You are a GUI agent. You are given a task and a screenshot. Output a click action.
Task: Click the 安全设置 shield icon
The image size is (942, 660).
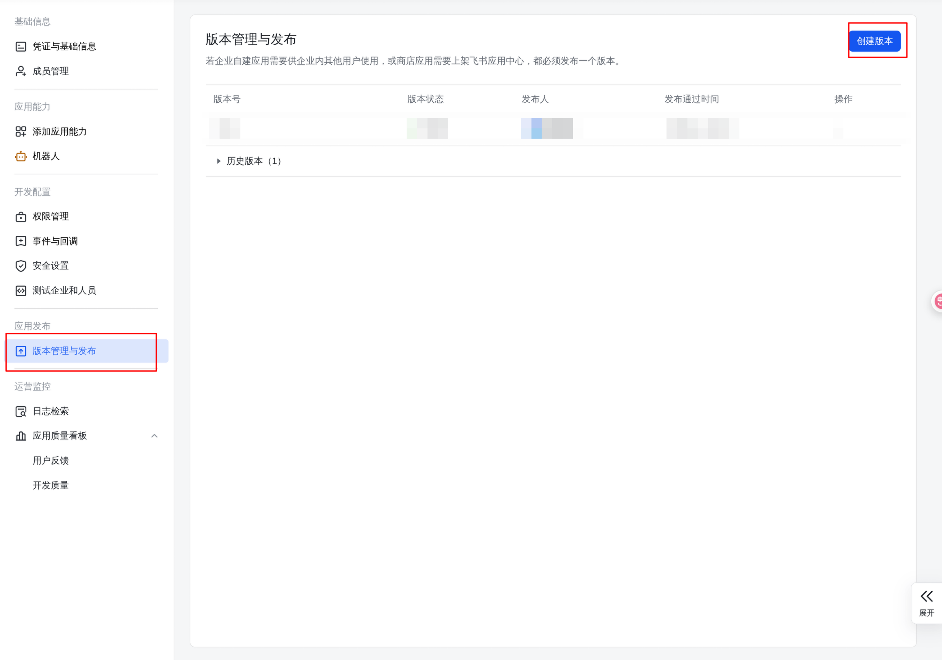21,266
